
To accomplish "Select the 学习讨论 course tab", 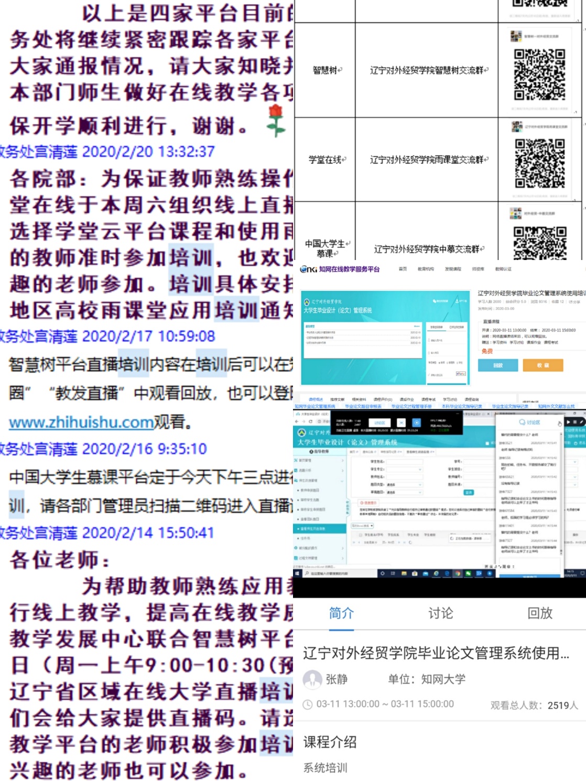I will pos(450,399).
